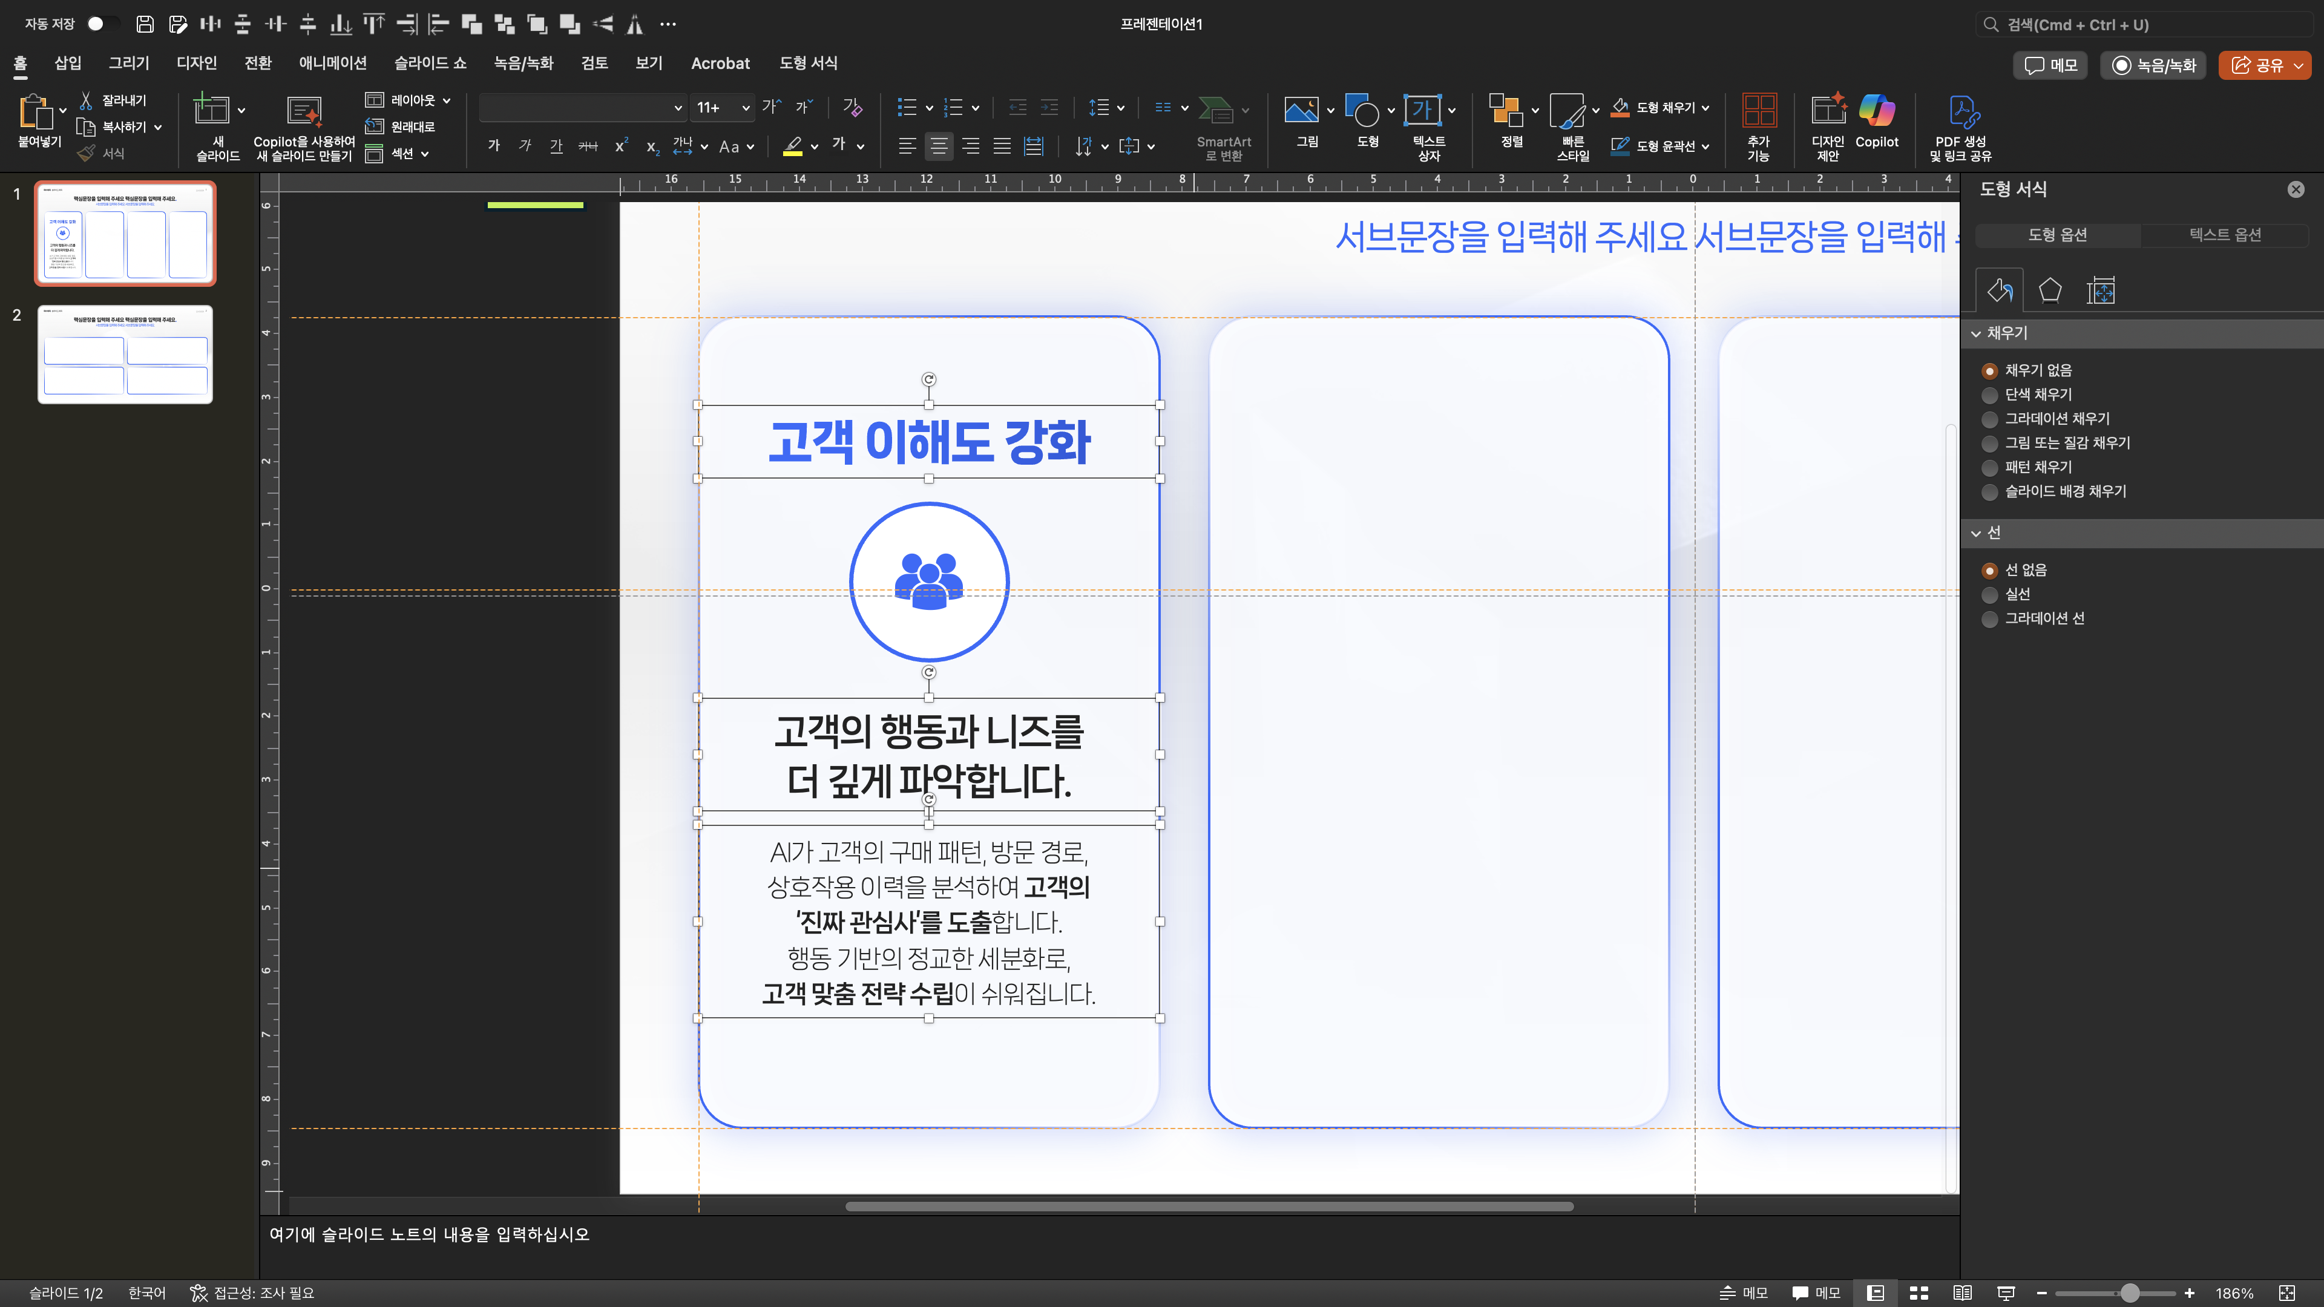Open the font size dropdown
Screen dimensions: 2324x1307
pos(745,108)
